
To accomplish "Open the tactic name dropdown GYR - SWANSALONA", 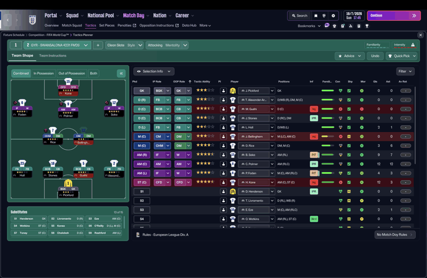I will 57,45.
